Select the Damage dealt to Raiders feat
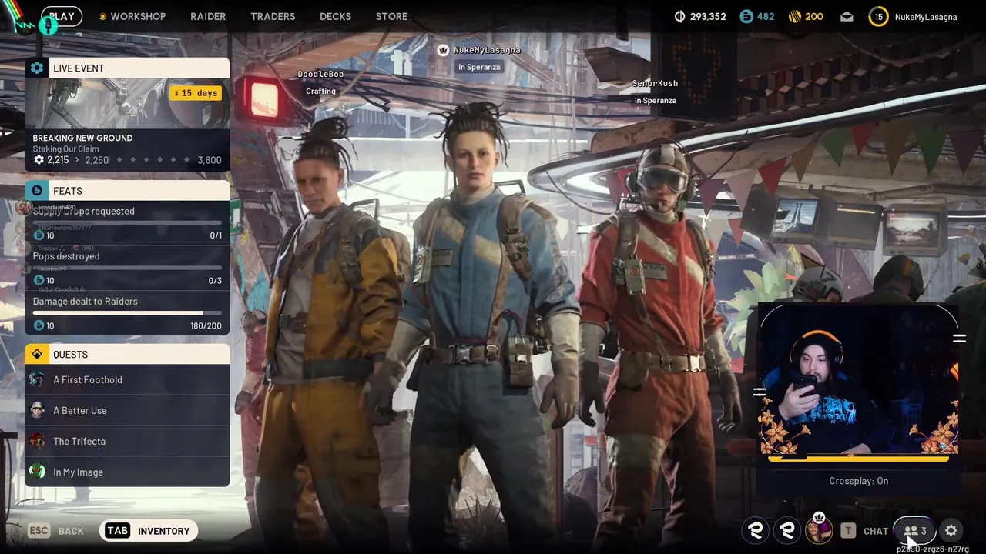This screenshot has width=986, height=554. point(127,313)
